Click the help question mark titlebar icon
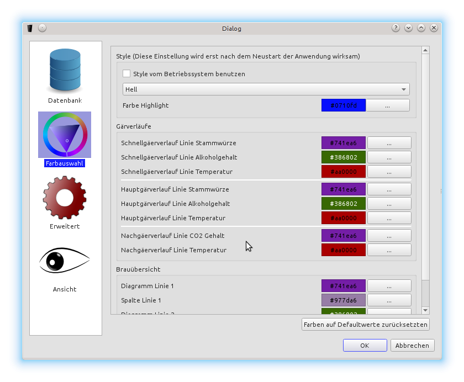Viewport: 464px width, 382px height. coord(396,28)
